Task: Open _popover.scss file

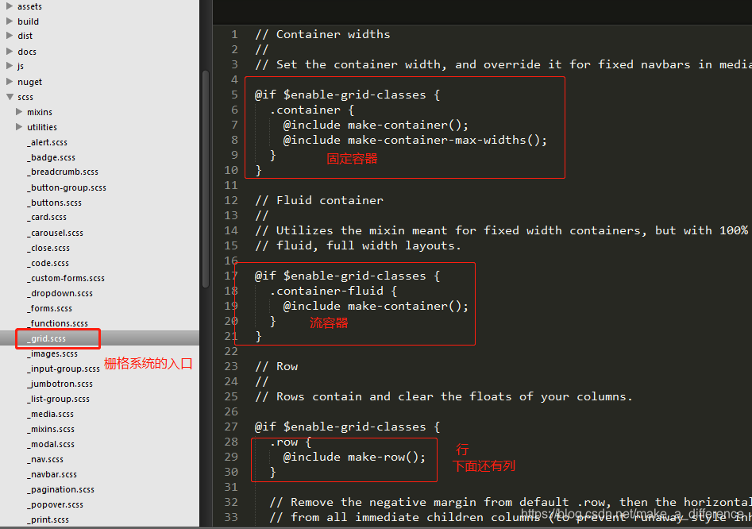Action: (x=55, y=505)
